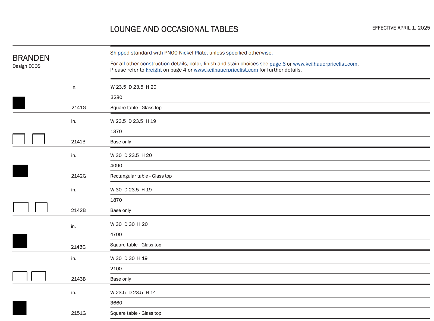Click the left base outline icon for 2141B
Viewport: 434px width, 321px height.
coord(19,139)
